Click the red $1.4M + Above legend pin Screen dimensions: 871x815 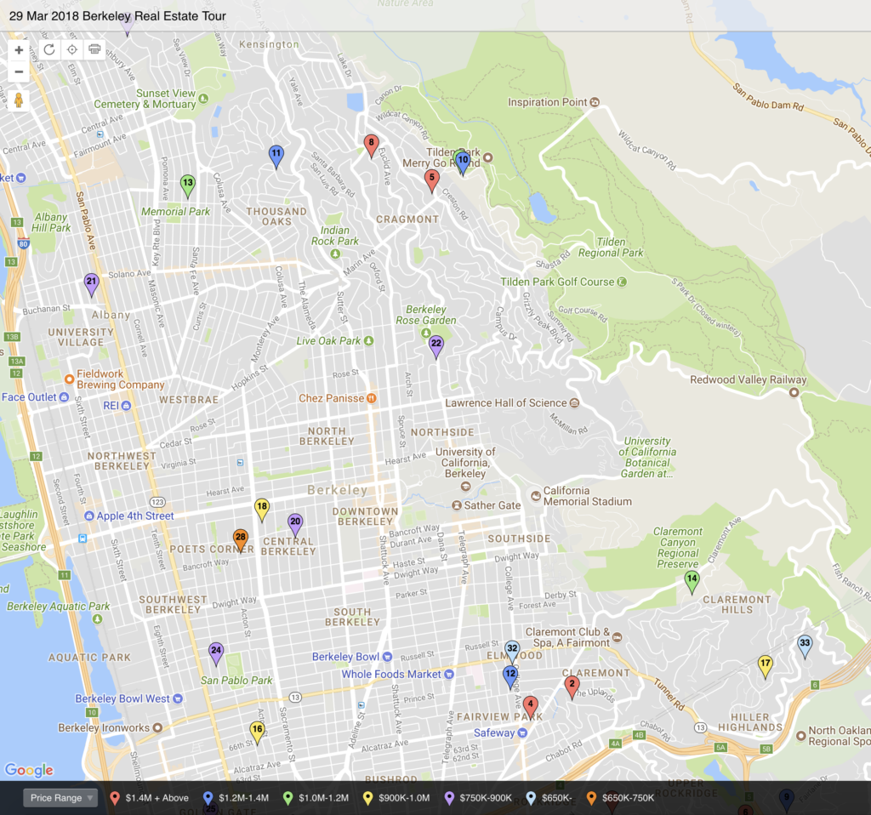tap(115, 798)
